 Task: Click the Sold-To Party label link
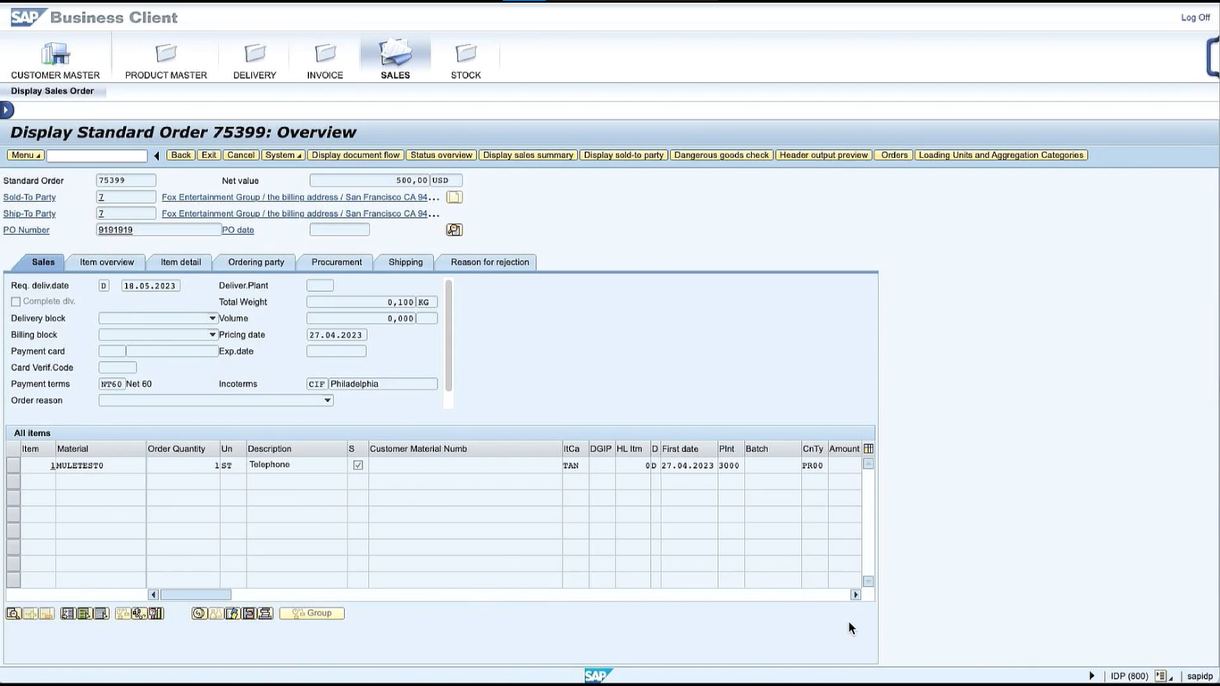tap(29, 197)
